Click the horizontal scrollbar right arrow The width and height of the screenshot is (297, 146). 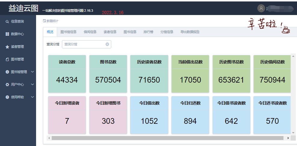pos(288,138)
